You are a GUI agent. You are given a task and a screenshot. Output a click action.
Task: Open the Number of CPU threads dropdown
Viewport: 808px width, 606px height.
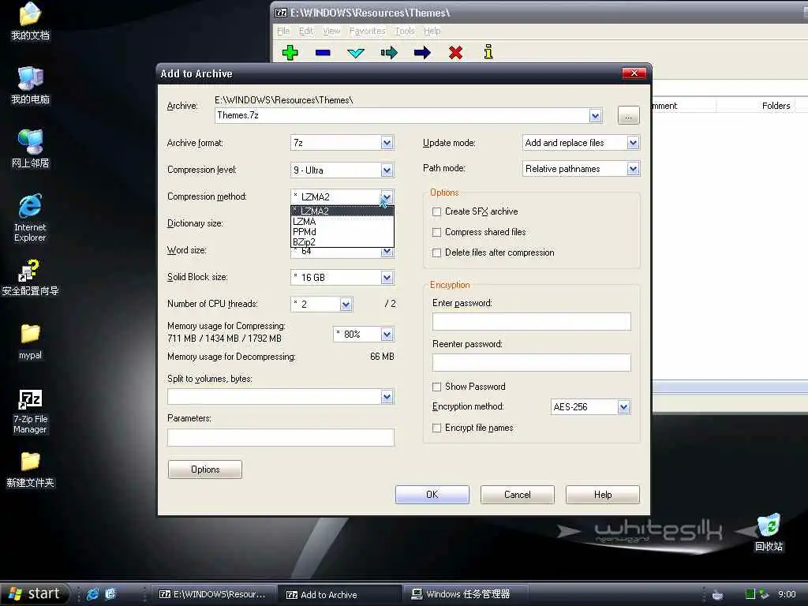[x=346, y=305]
